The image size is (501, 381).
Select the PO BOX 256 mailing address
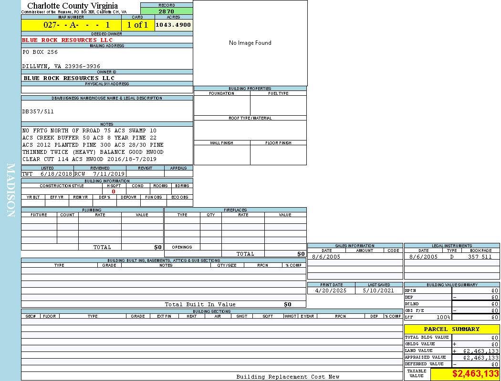40,52
